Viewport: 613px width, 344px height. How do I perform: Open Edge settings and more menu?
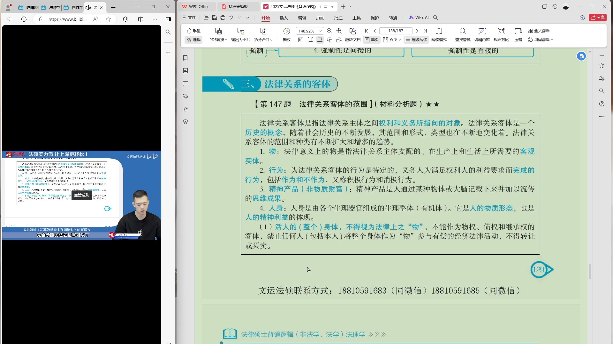tap(155, 19)
